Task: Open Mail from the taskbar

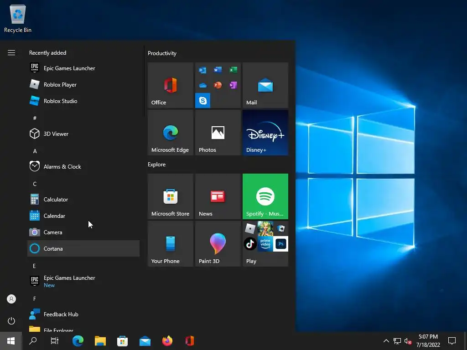Action: point(145,341)
